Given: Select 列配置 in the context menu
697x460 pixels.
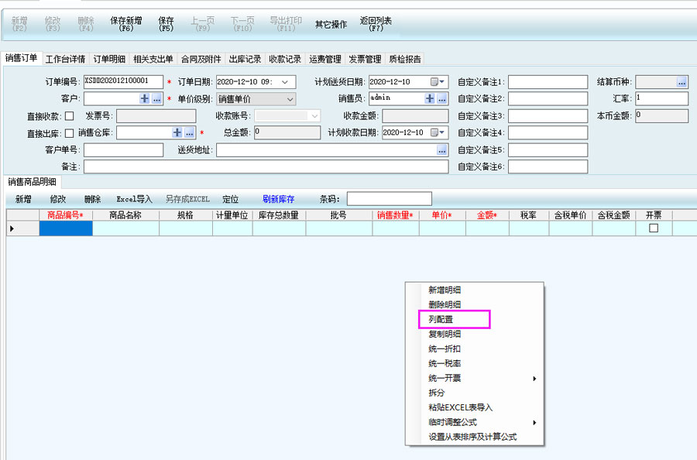Looking at the screenshot, I should point(441,318).
